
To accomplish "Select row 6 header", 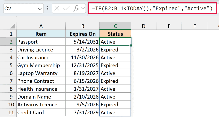I will coord(8,73).
